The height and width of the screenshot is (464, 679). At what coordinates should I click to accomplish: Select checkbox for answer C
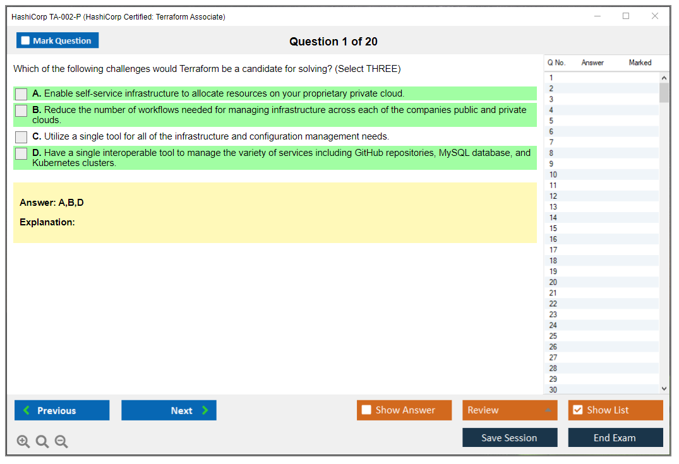21,137
